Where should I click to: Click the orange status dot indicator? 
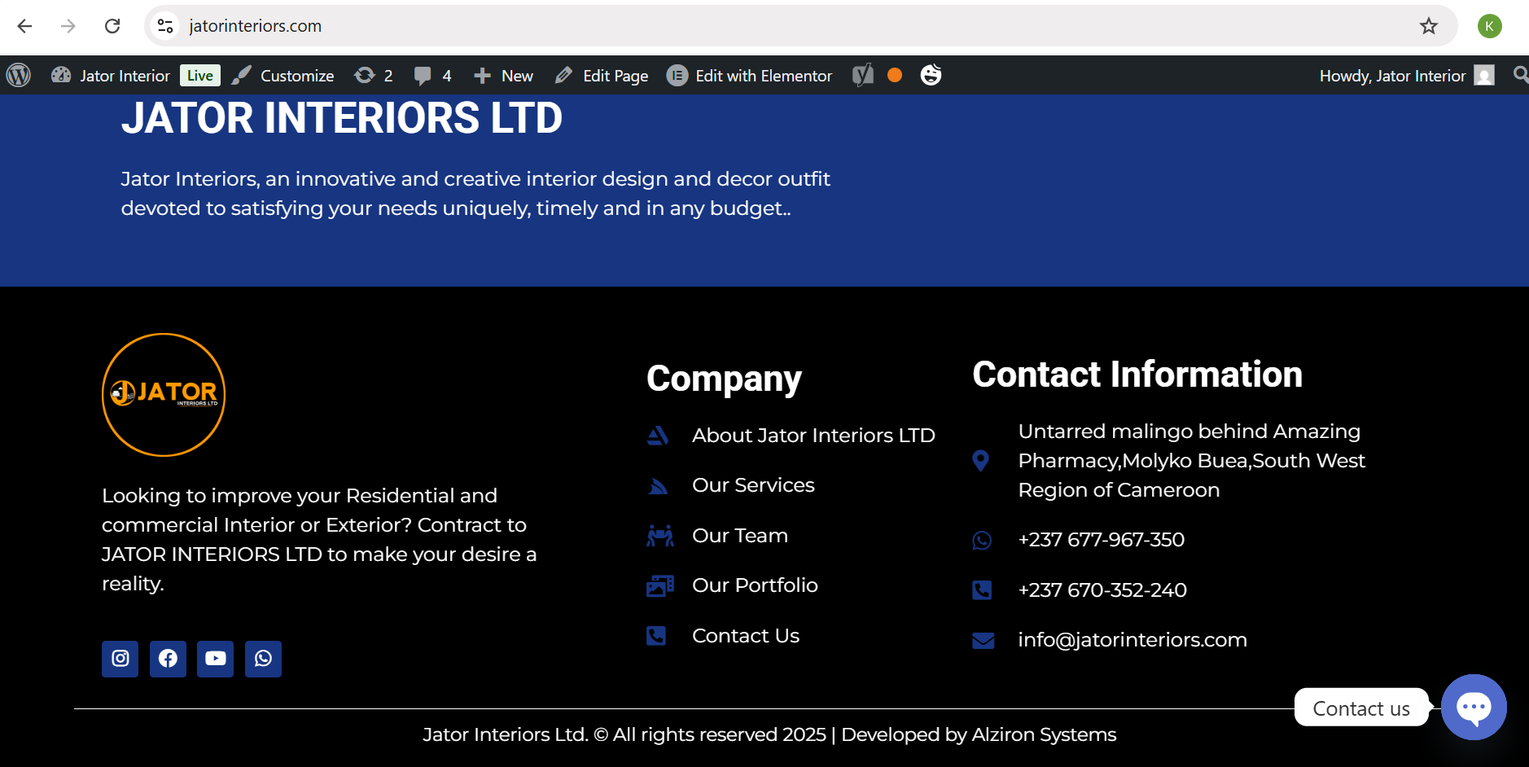point(895,75)
